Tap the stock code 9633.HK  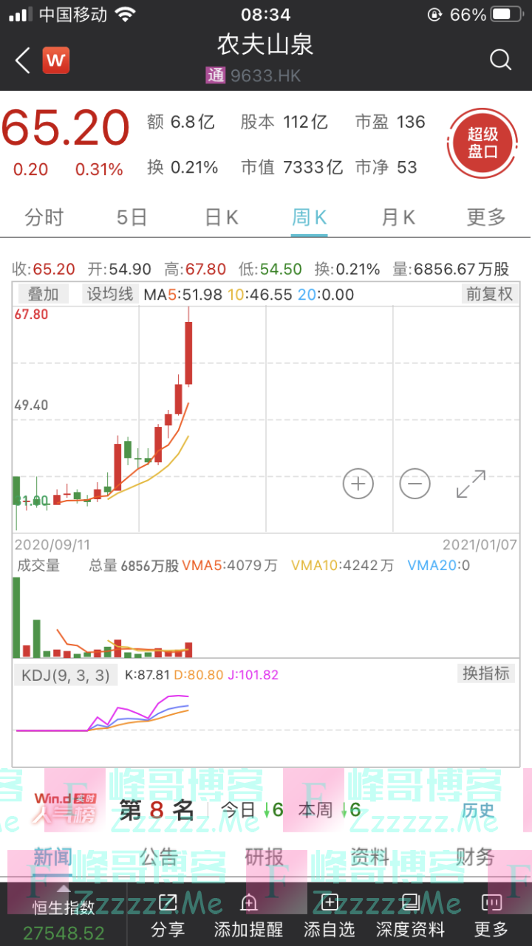pyautogui.click(x=265, y=75)
